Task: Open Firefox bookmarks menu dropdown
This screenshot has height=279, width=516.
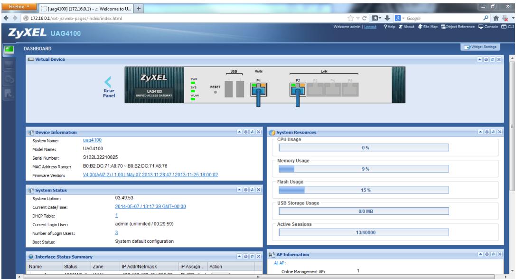Action: point(376,18)
